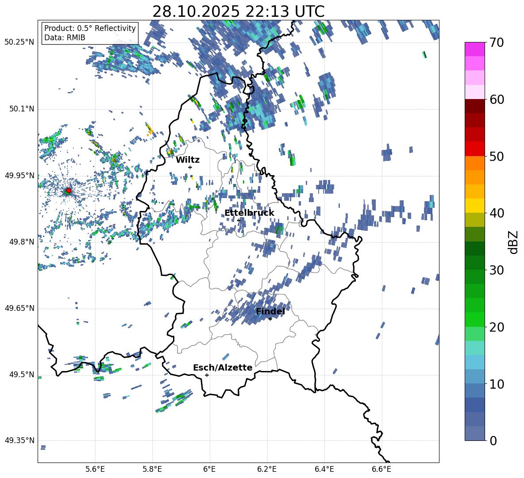Viewport: 524px width, 478px height.
Task: Click the 6.6°E longitude label
Action: (x=381, y=469)
